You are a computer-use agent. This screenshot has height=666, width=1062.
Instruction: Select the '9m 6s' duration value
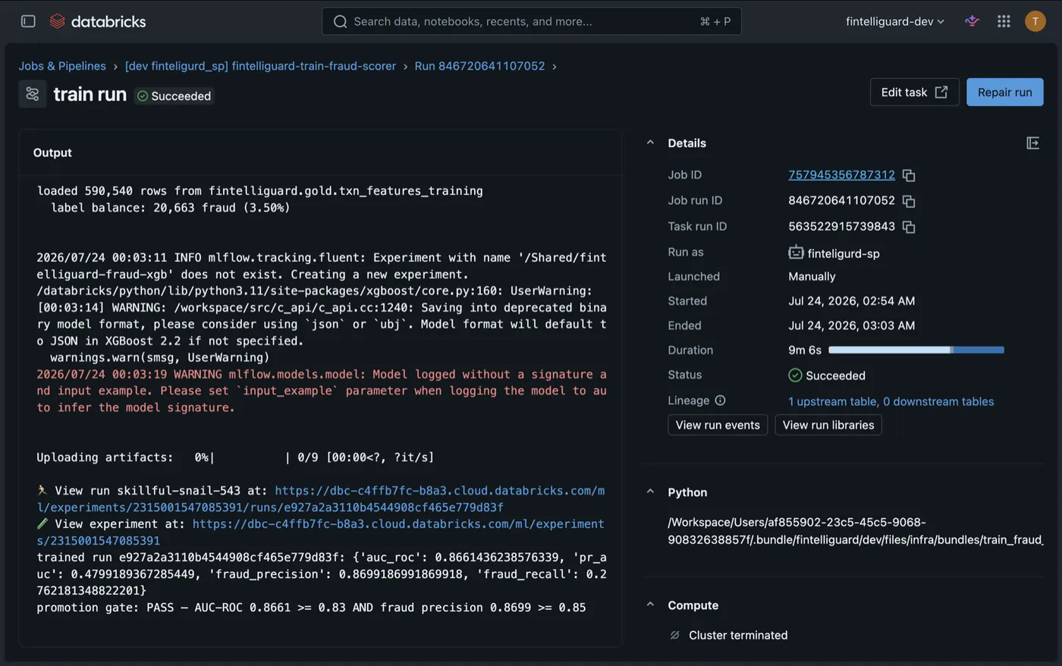pyautogui.click(x=805, y=350)
